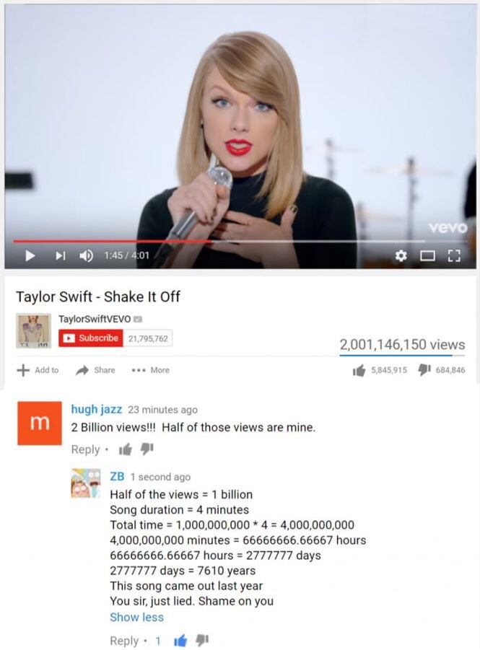Open ZB's profile name link
Viewport: 480px width, 650px height.
click(x=117, y=476)
